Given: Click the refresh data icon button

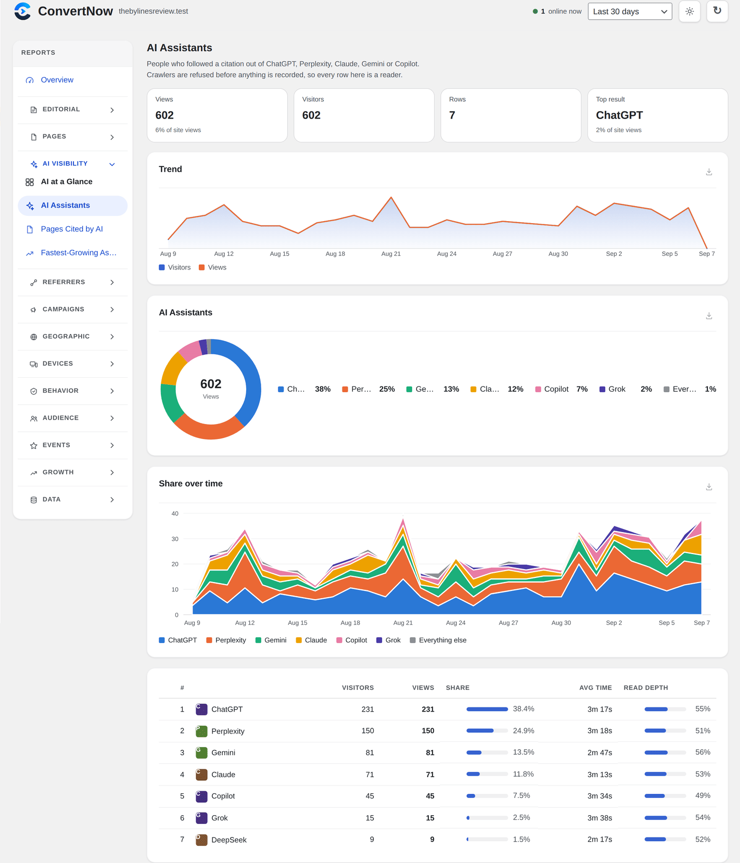Looking at the screenshot, I should pyautogui.click(x=717, y=11).
